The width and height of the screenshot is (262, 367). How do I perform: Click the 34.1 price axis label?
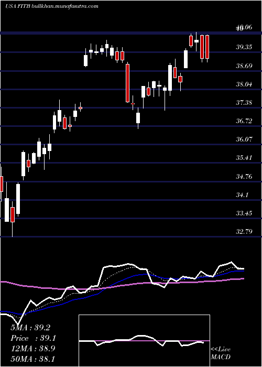(242, 195)
